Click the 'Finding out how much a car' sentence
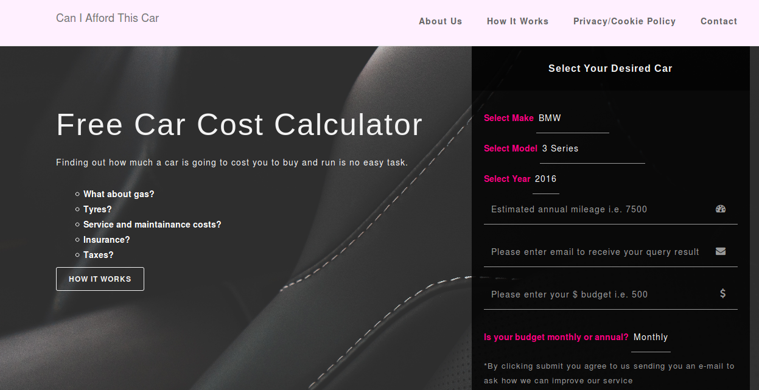759x390 pixels. pyautogui.click(x=232, y=162)
